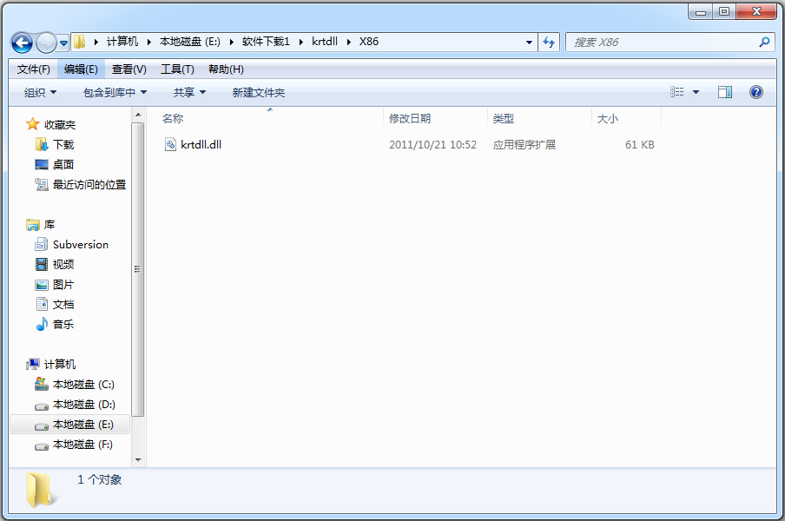
Task: Open the Subversion library
Action: 80,245
